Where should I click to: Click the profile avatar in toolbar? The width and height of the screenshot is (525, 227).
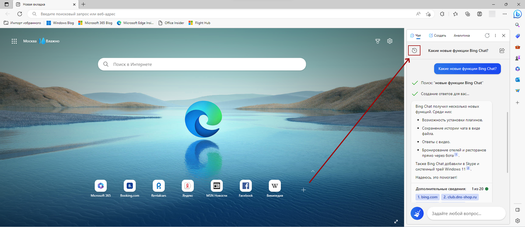click(x=492, y=14)
